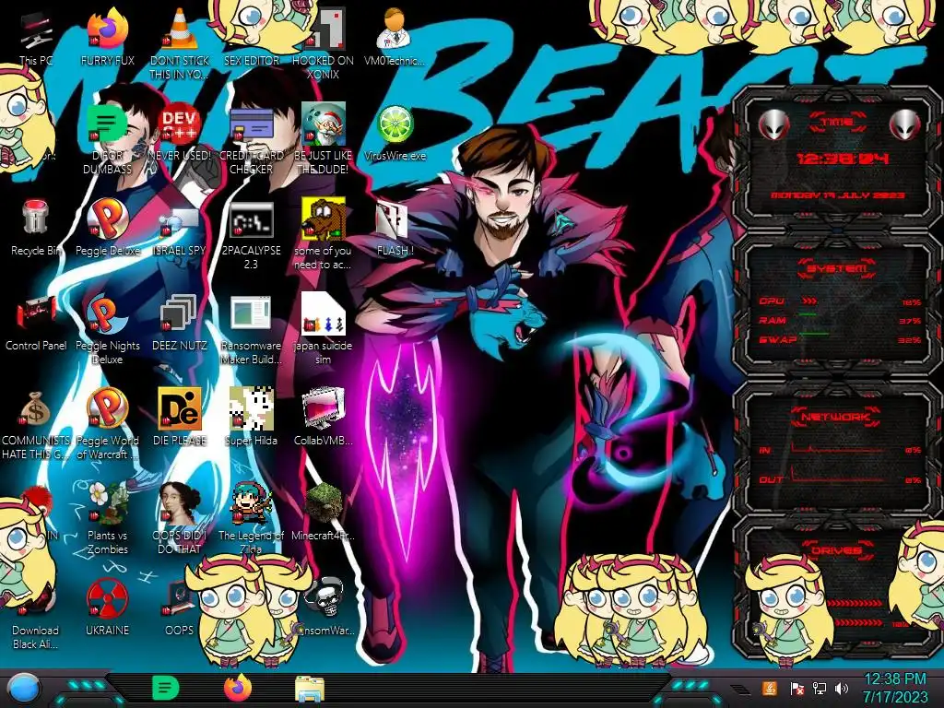
Task: Click the SYSTEM widget header
Action: pyautogui.click(x=837, y=268)
